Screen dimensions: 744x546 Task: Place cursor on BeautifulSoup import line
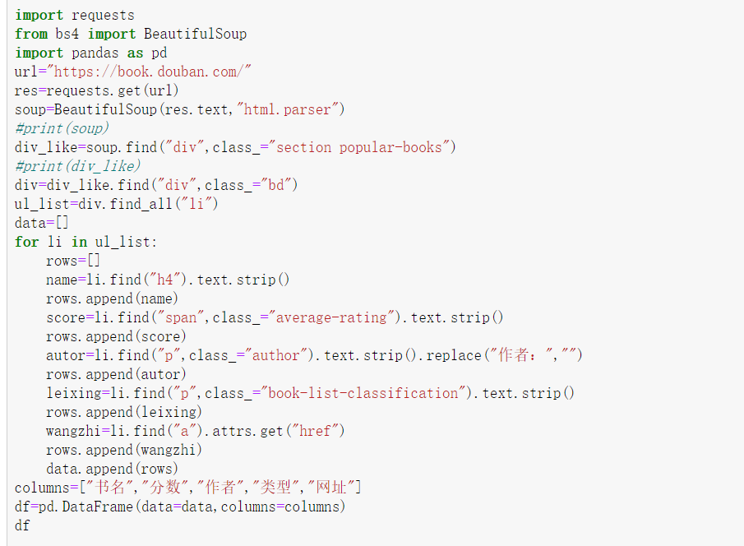130,34
